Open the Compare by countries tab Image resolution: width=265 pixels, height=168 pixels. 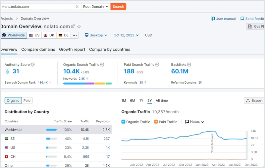[110, 49]
